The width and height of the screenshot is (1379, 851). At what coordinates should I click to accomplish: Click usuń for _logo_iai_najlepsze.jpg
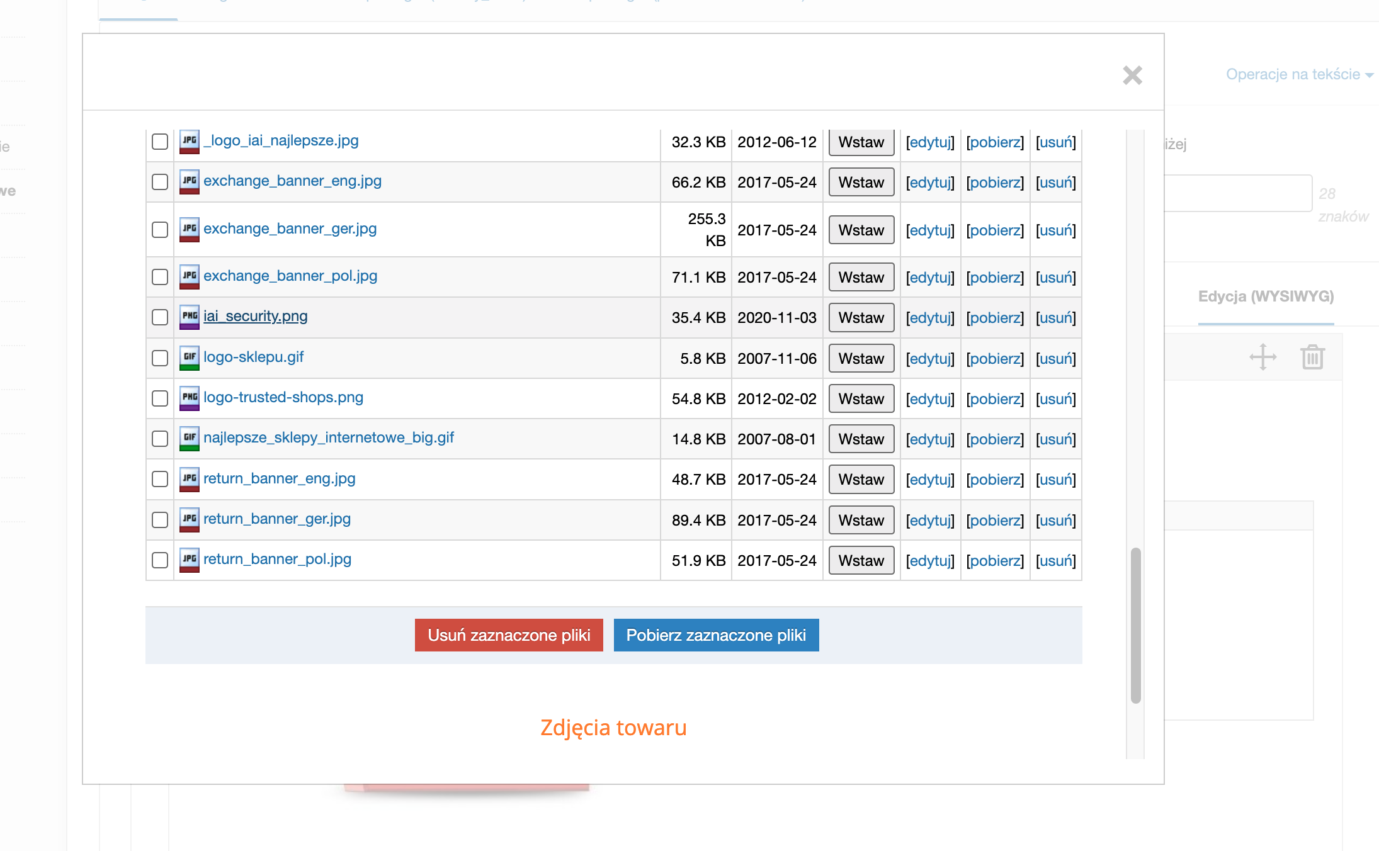click(1056, 142)
